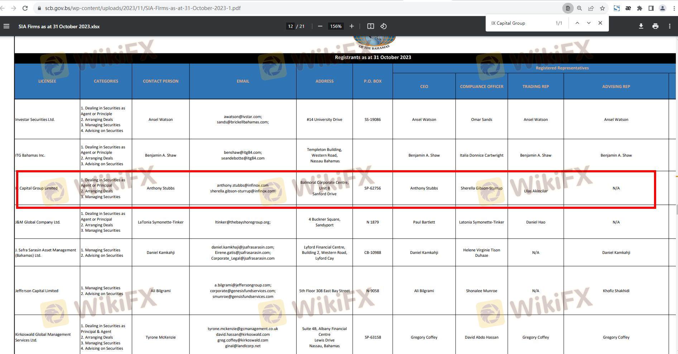This screenshot has width=678, height=354.
Task: Zoom out with the minus button
Action: click(320, 26)
